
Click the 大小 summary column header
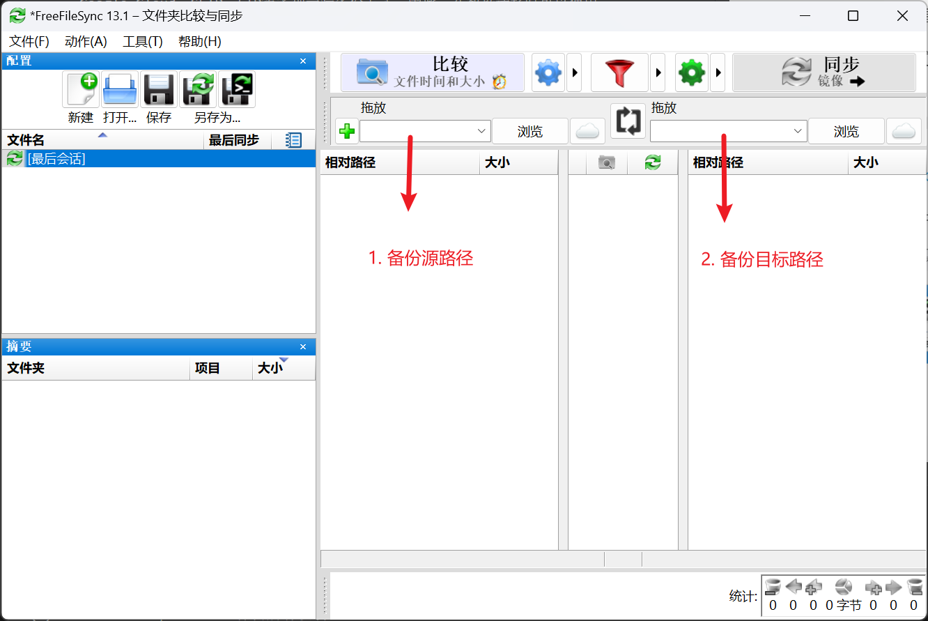tap(284, 368)
